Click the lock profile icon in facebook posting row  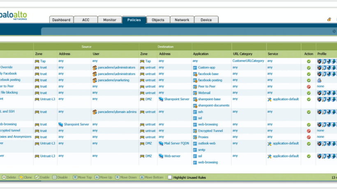[x=319, y=80]
